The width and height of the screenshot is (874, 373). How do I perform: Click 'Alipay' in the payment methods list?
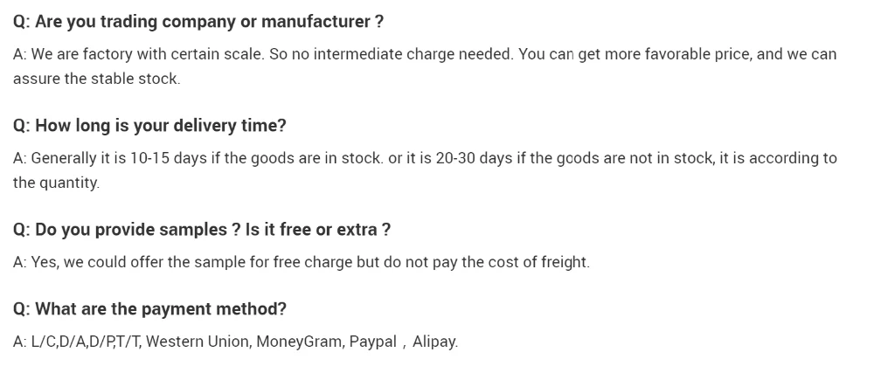tap(434, 342)
